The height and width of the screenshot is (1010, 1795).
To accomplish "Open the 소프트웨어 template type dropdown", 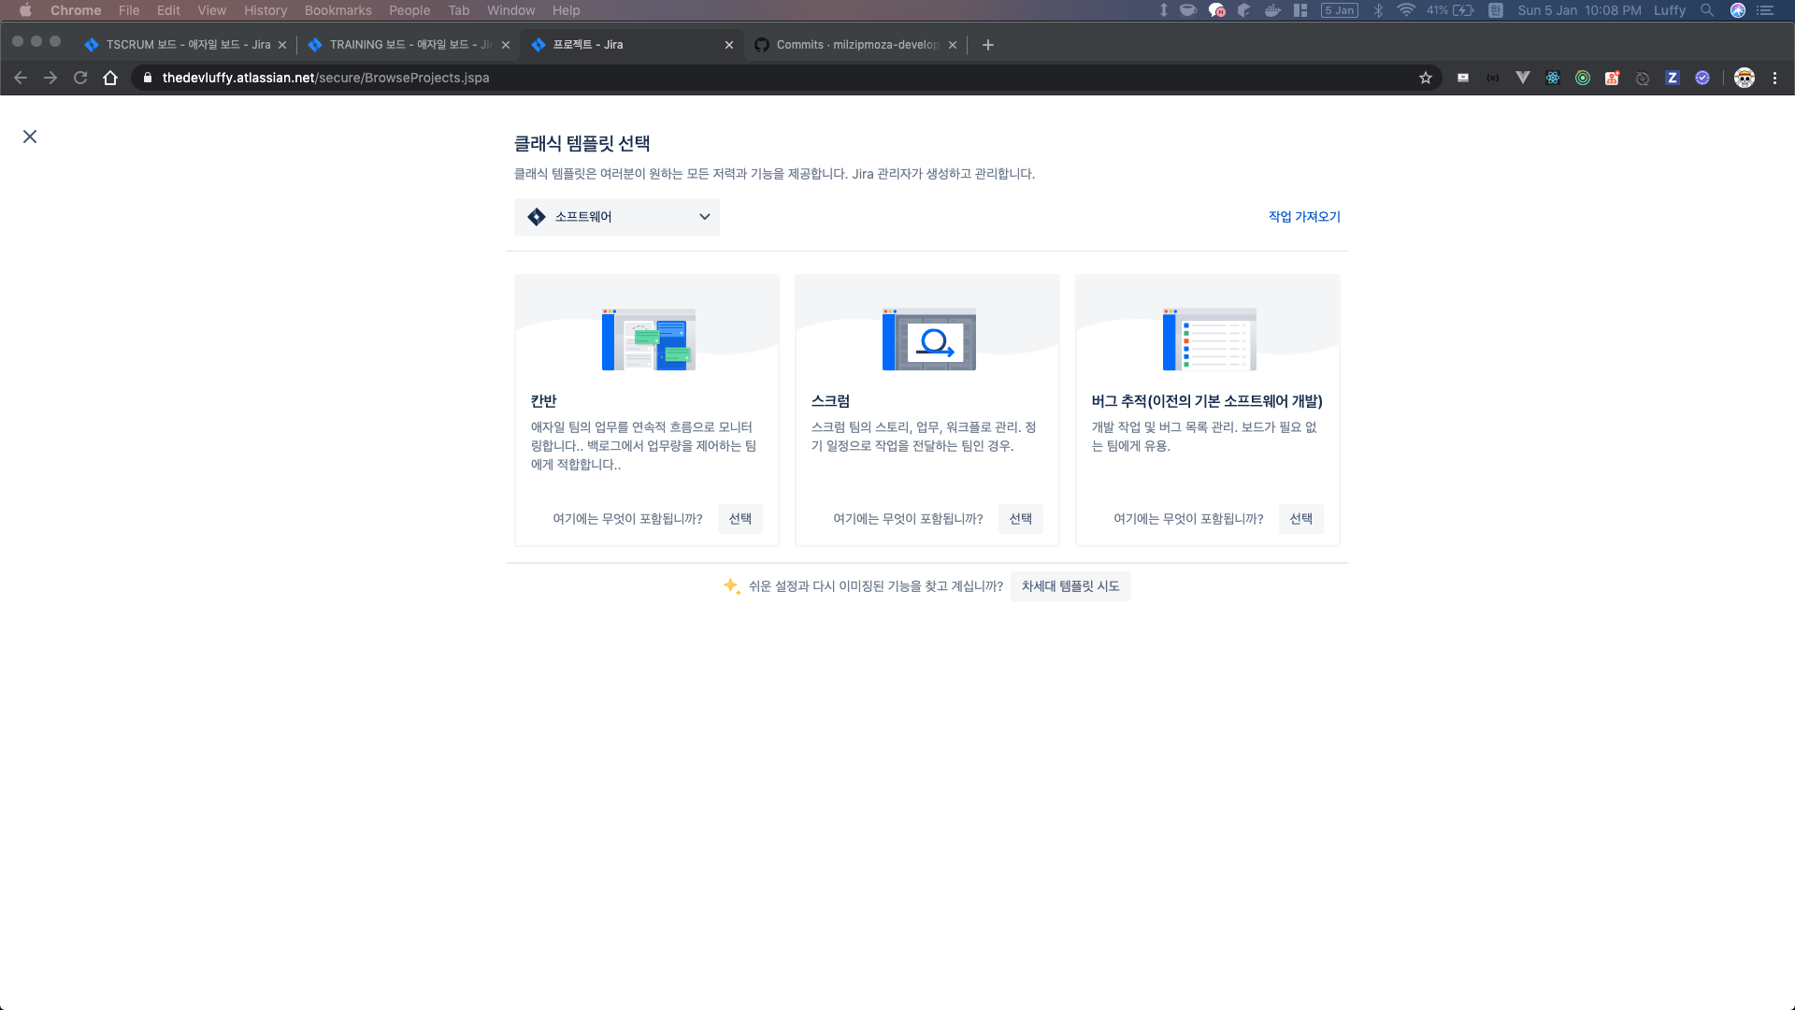I will [x=617, y=217].
